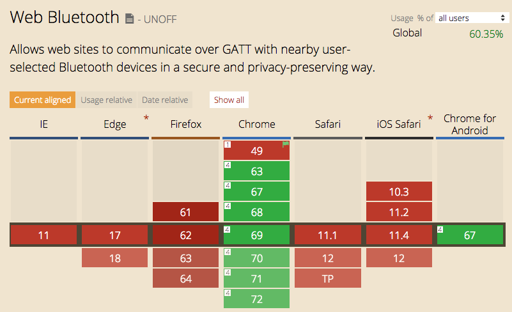Click the global usage 60.35% value

(486, 34)
